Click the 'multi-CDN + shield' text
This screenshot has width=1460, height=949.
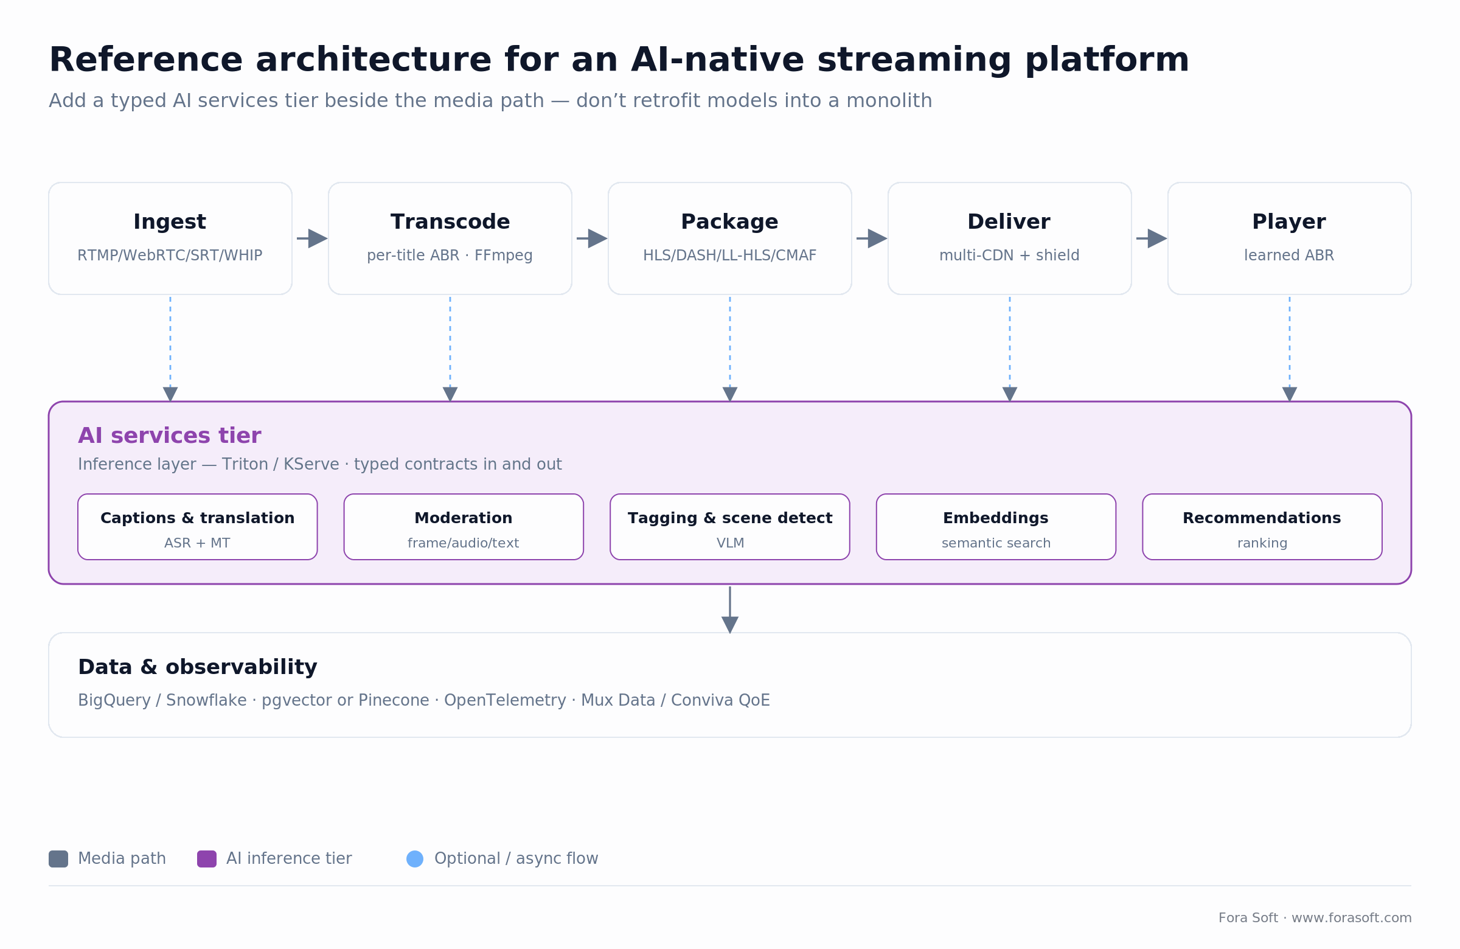coord(1009,255)
